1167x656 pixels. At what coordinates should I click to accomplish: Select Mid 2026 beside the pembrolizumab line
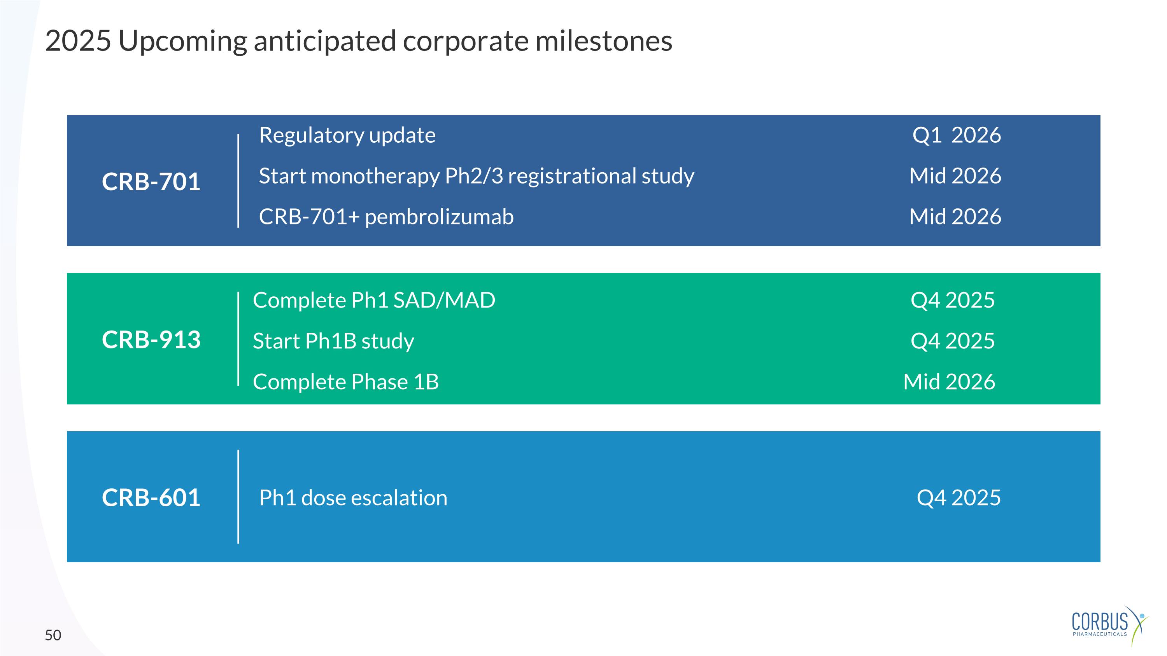pos(955,217)
